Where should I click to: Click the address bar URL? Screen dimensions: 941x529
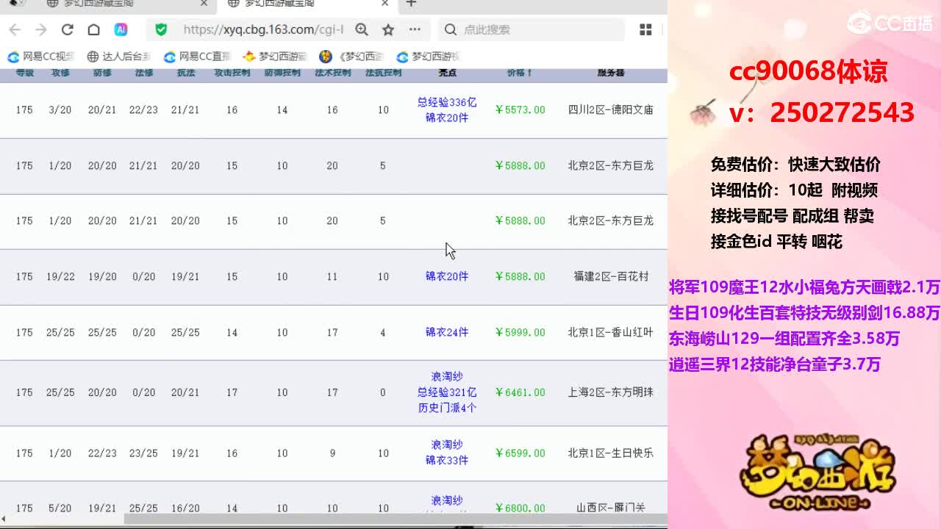(x=262, y=29)
